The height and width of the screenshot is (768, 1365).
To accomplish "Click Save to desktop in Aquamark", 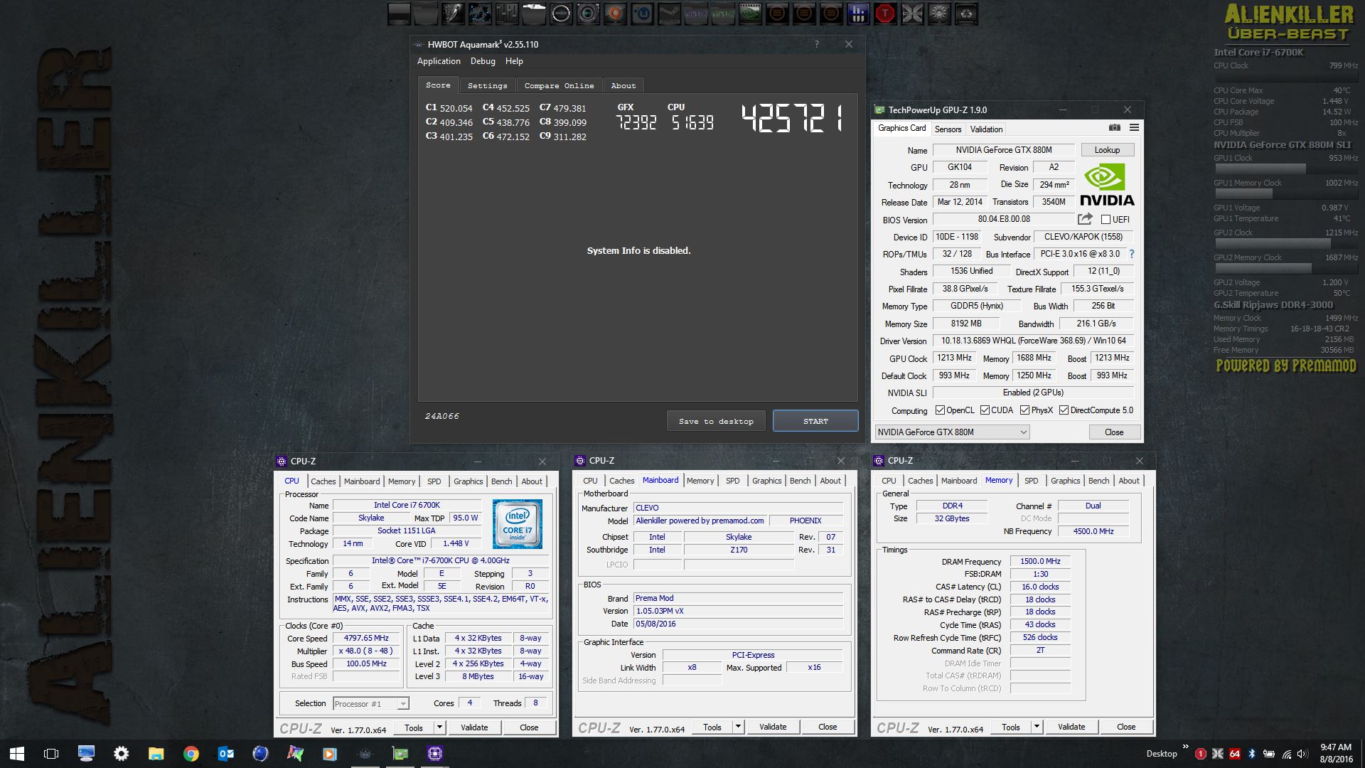I will pyautogui.click(x=716, y=421).
